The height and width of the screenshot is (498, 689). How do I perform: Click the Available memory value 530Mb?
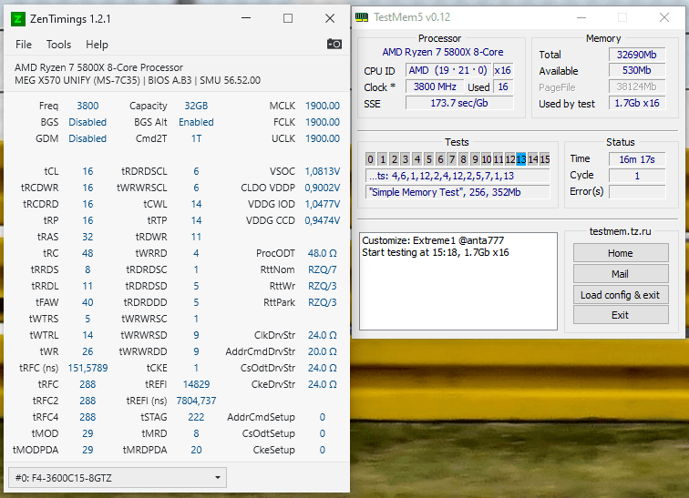[x=637, y=70]
